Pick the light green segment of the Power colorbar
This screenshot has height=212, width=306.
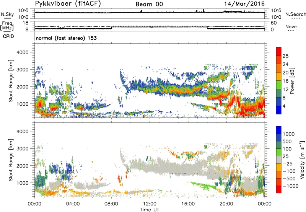[279, 85]
